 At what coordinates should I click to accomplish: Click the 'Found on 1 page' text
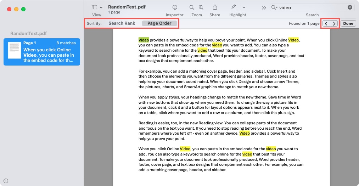pyautogui.click(x=304, y=23)
